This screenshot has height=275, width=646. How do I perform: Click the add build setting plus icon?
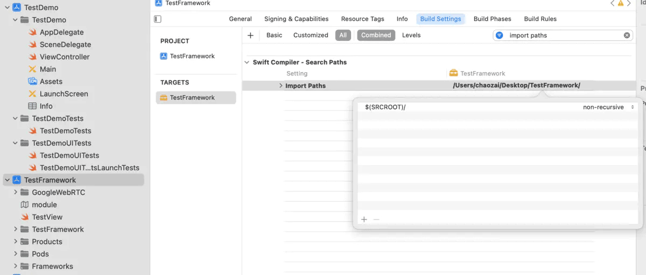pyautogui.click(x=250, y=36)
